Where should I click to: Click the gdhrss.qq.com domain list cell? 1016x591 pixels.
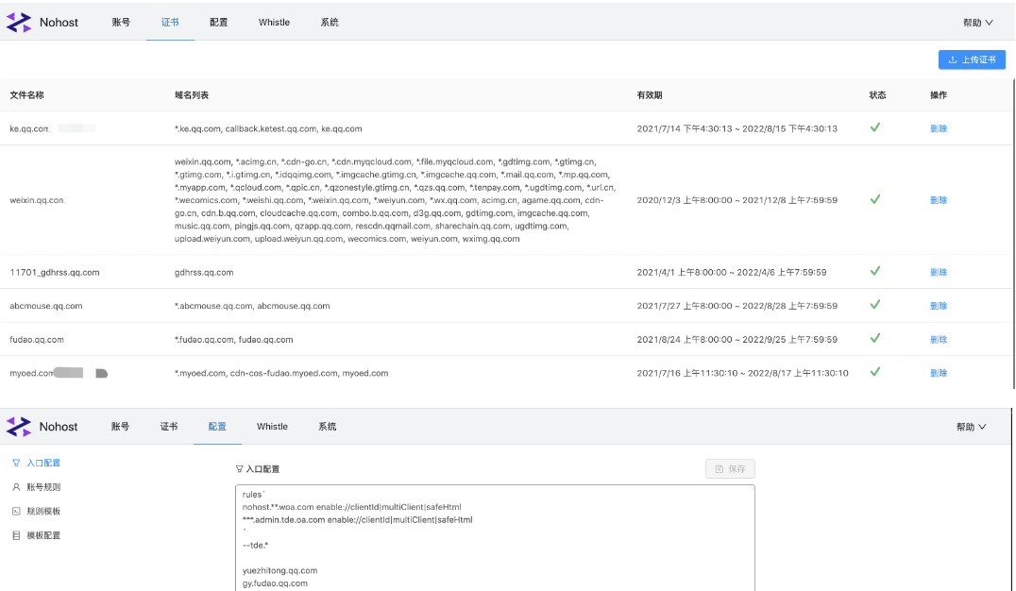(x=203, y=272)
